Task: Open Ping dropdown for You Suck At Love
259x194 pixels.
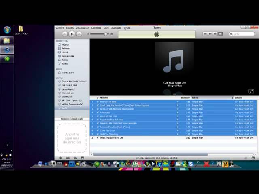Action: coord(178,102)
